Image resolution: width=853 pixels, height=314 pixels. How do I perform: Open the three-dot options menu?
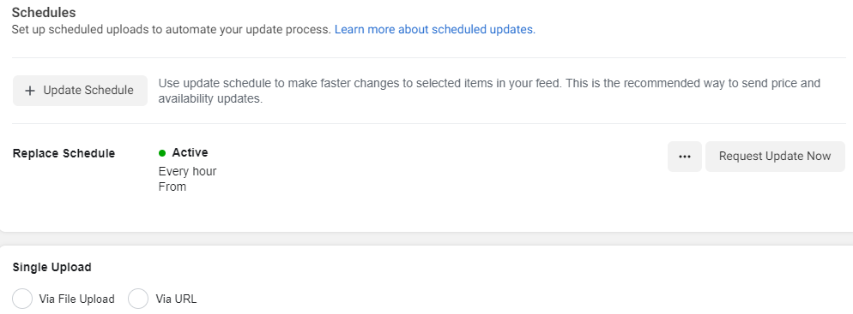[684, 157]
